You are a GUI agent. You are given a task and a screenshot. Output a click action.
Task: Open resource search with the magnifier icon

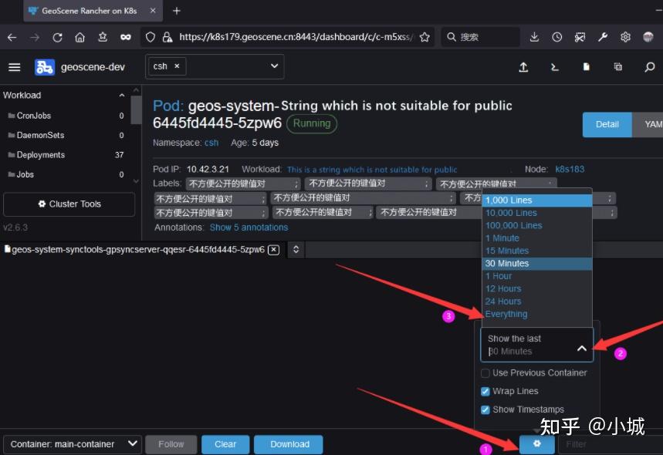coord(648,67)
